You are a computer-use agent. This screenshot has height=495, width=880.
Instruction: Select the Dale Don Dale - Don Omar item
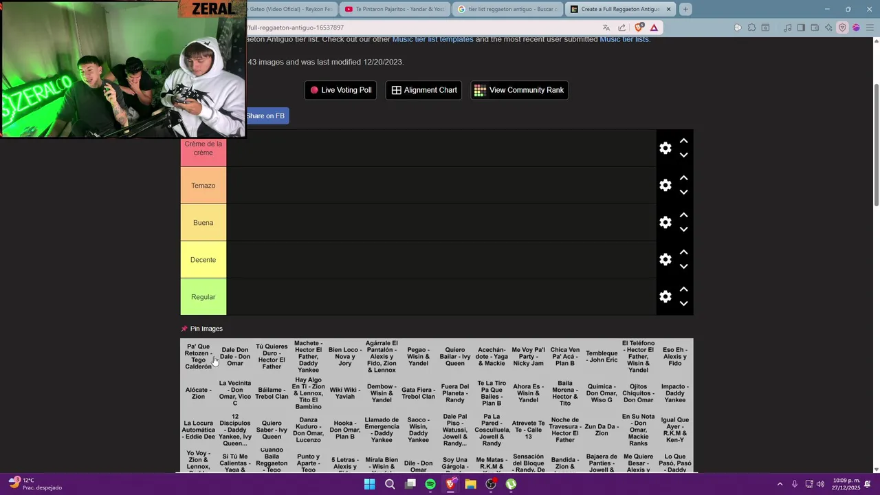coord(235,356)
